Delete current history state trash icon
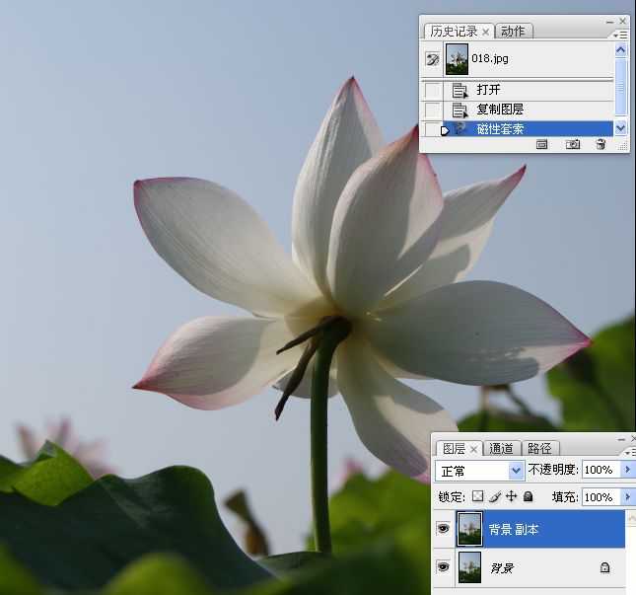636x595 pixels. coord(601,144)
